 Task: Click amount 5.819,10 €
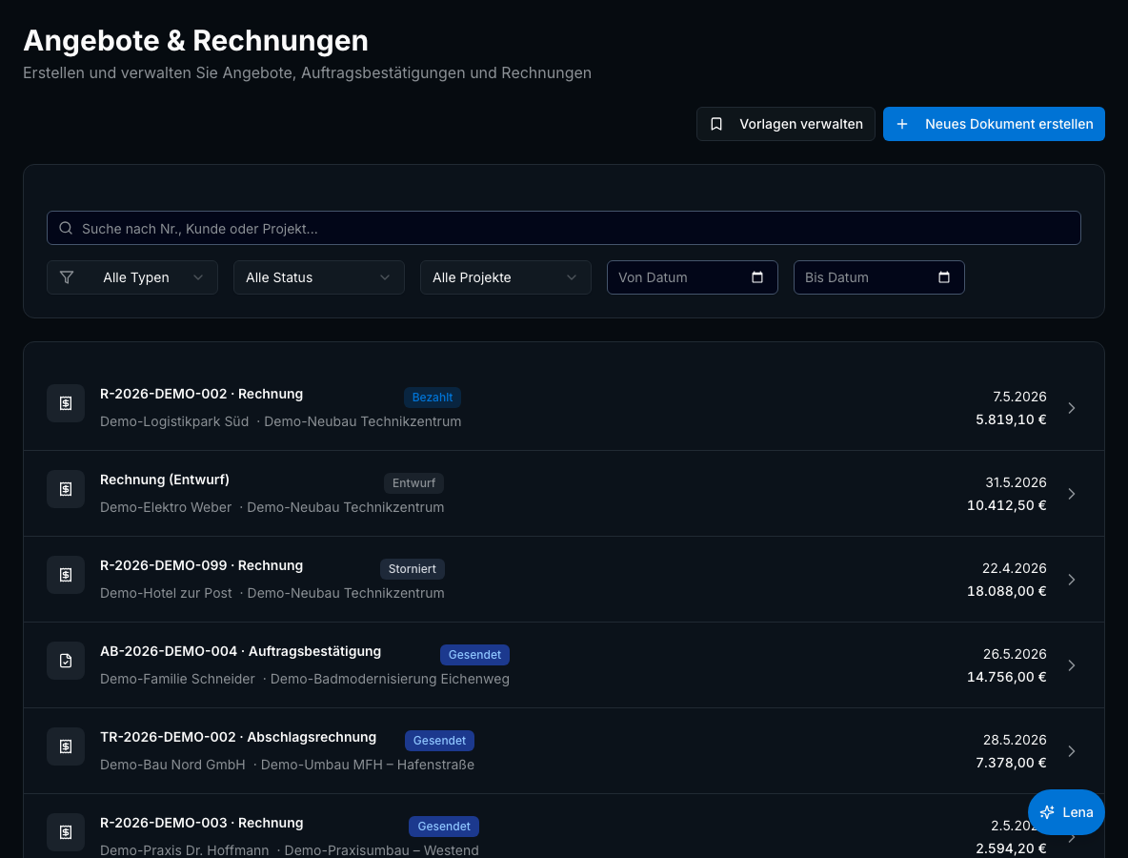(1011, 419)
